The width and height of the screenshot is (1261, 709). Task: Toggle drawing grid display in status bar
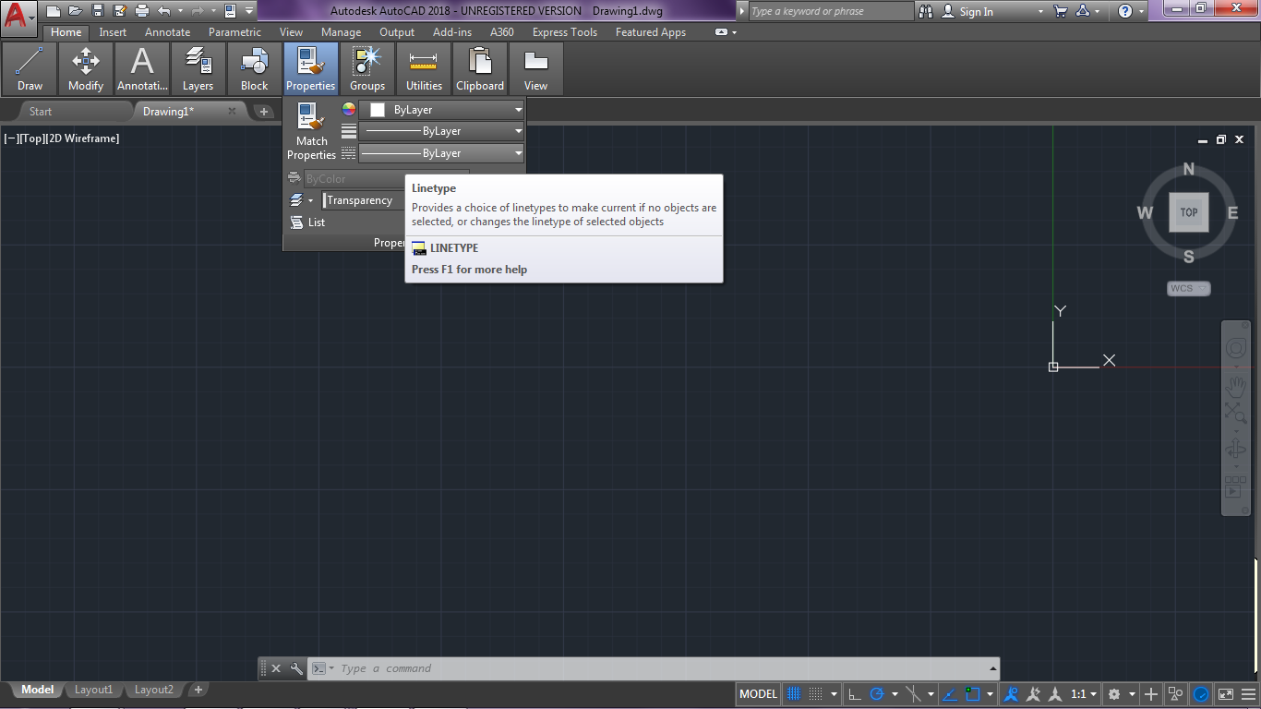(x=793, y=694)
